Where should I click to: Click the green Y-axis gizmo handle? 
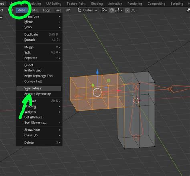[93, 85]
